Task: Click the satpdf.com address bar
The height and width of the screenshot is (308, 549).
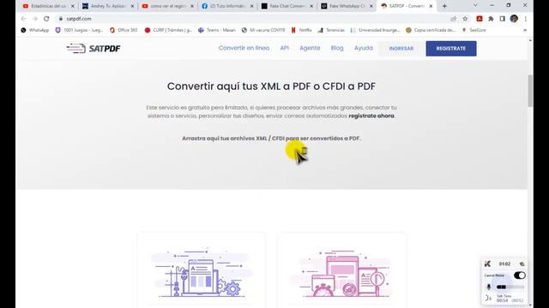Action: tap(252, 19)
